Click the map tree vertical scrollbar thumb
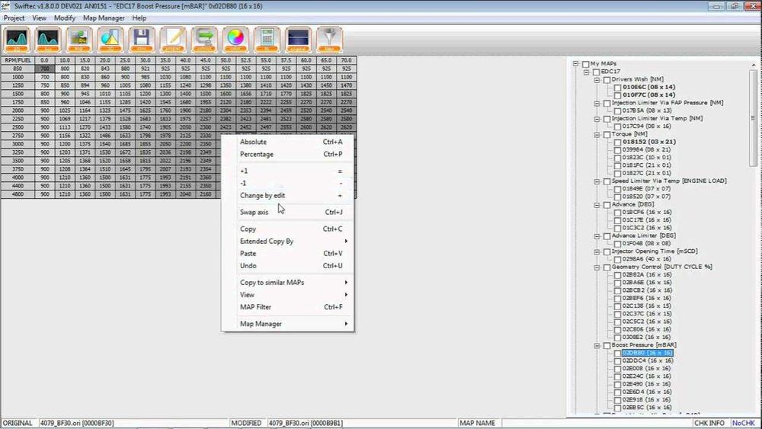 click(x=754, y=118)
